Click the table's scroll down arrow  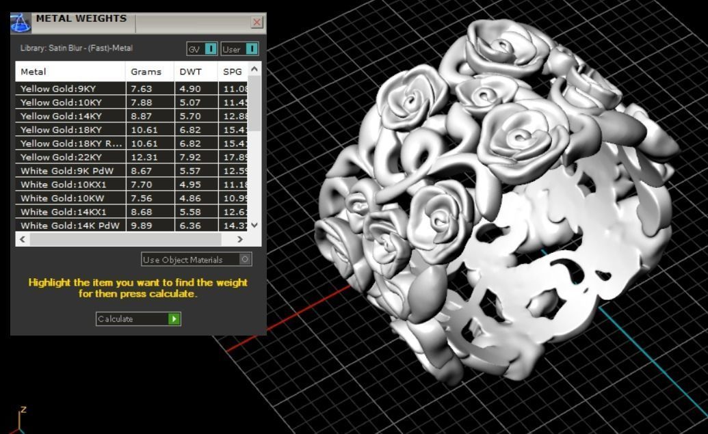point(254,225)
